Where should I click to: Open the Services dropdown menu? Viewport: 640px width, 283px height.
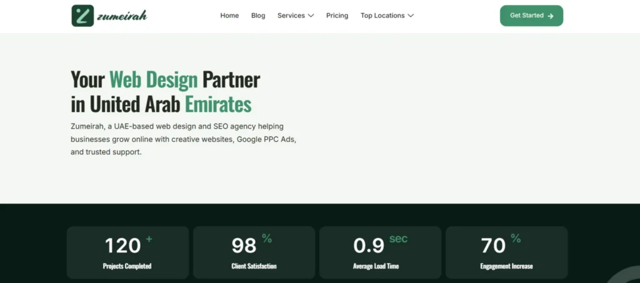[296, 16]
